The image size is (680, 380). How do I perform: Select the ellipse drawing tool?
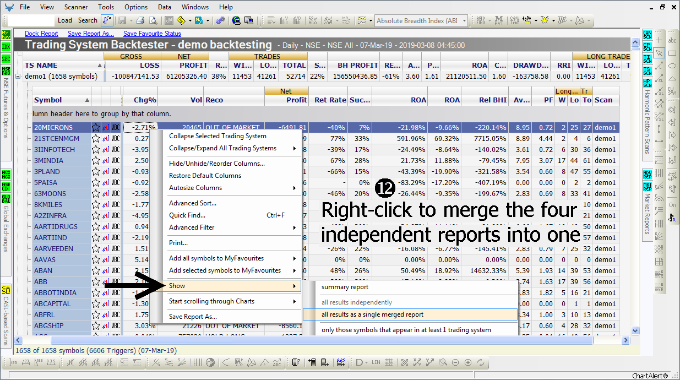point(672,66)
